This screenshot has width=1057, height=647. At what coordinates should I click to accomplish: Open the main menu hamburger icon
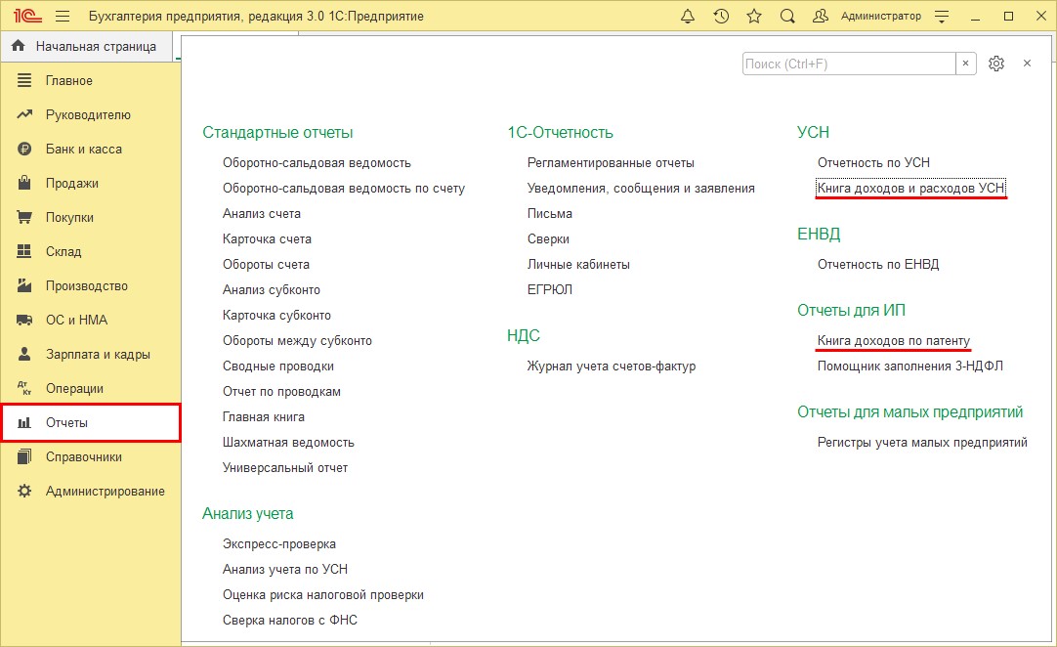tap(63, 17)
